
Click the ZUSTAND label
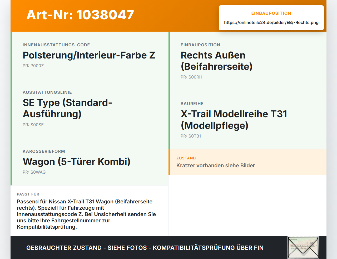186,158
